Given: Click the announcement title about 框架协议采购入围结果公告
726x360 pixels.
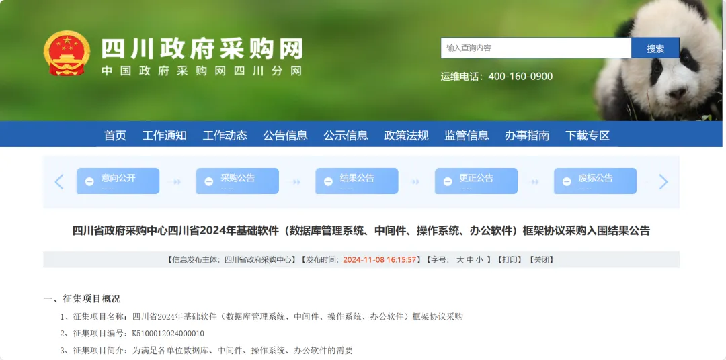Looking at the screenshot, I should (361, 230).
